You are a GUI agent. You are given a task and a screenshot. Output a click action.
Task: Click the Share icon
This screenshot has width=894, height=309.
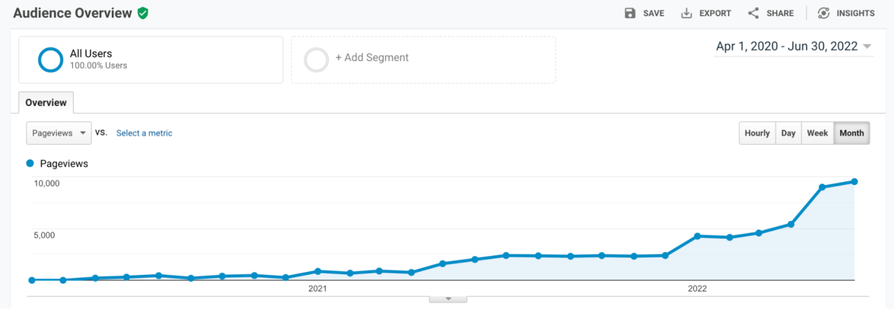pyautogui.click(x=754, y=13)
